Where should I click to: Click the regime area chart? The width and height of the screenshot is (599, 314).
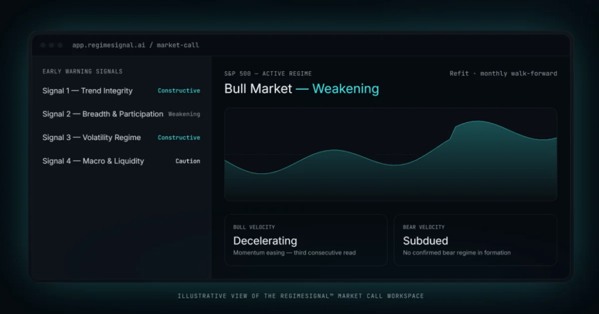click(x=390, y=154)
